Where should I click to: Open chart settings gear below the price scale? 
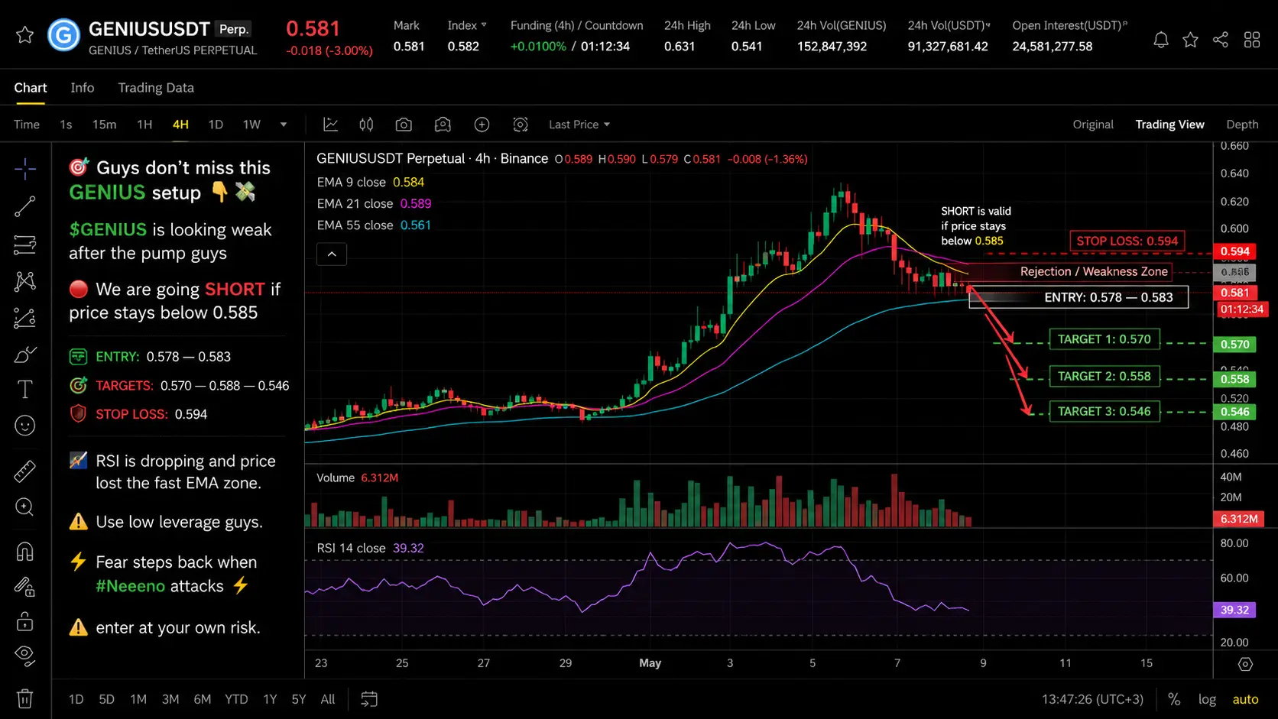pyautogui.click(x=1245, y=664)
